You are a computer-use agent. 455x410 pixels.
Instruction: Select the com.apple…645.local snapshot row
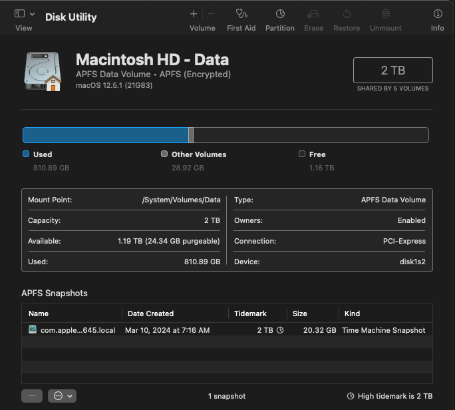(227, 330)
